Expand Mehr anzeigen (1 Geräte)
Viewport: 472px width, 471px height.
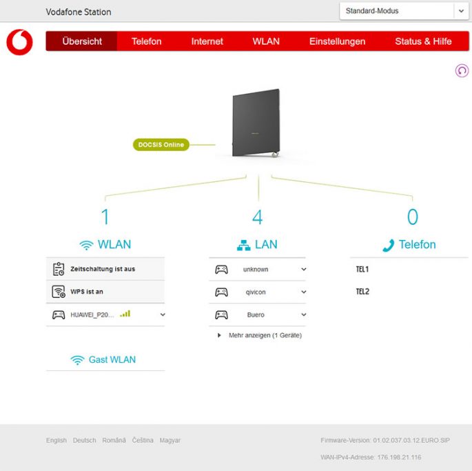click(x=260, y=335)
